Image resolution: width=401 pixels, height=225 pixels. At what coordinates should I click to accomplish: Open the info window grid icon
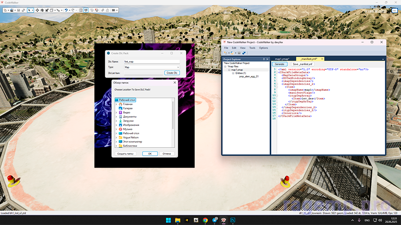point(81,10)
